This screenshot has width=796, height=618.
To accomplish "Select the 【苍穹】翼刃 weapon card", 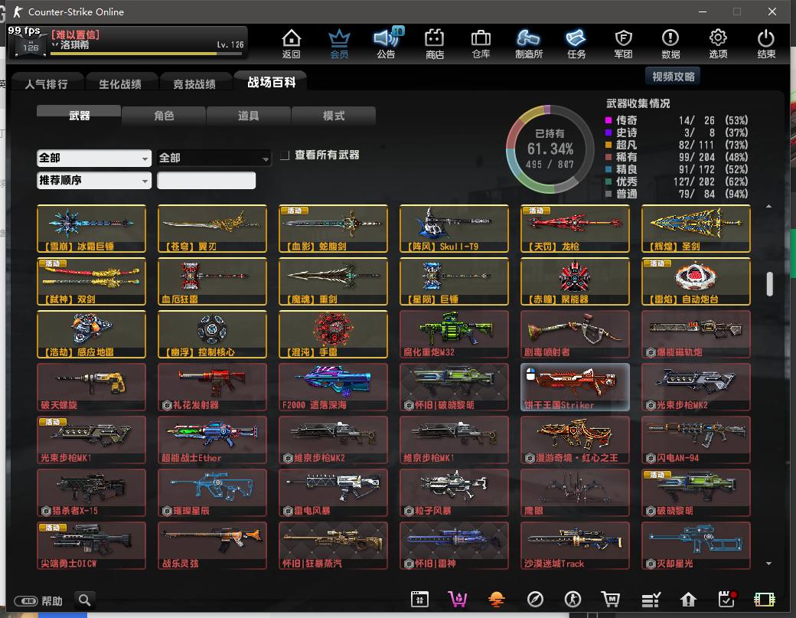I will pos(212,228).
